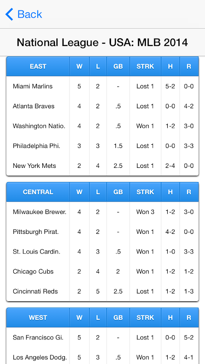Image resolution: width=205 pixels, height=364 pixels.
Task: Choose the Chicago Cubs row
Action: 103,272
